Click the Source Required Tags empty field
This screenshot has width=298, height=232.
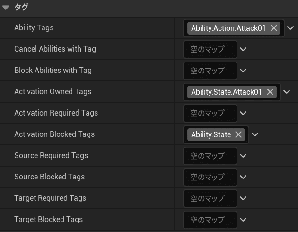coord(210,156)
